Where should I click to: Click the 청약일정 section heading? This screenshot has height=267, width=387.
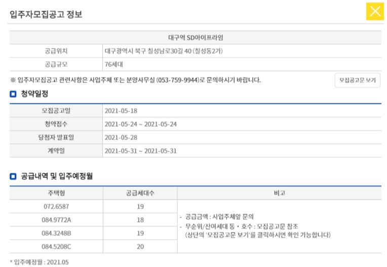point(34,94)
